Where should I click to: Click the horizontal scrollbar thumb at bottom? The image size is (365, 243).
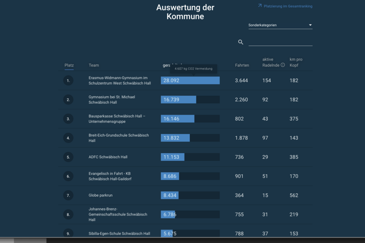coord(30,240)
